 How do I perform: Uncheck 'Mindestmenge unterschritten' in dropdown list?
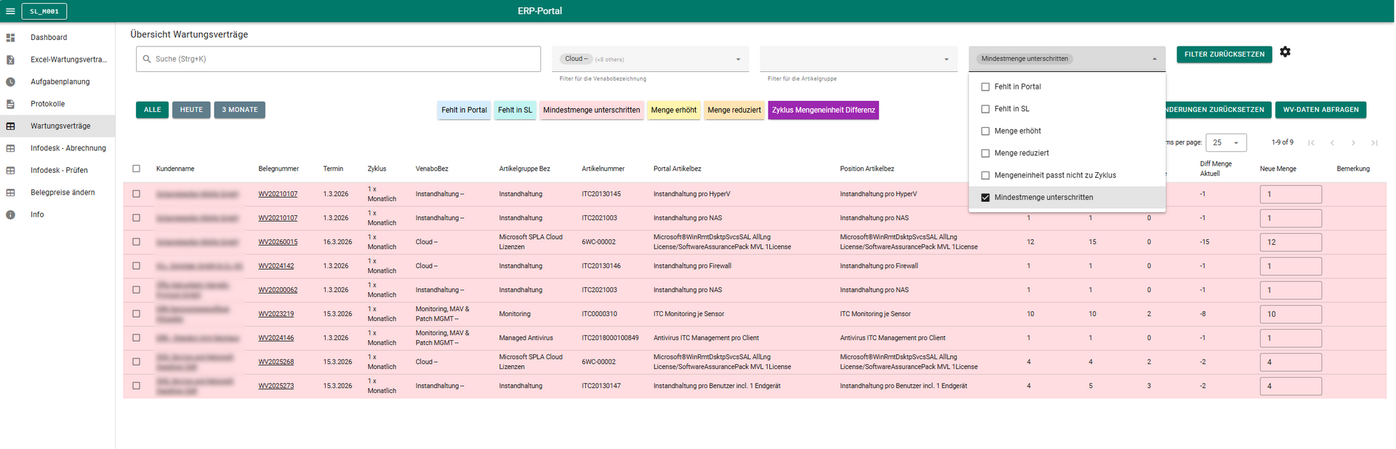985,198
